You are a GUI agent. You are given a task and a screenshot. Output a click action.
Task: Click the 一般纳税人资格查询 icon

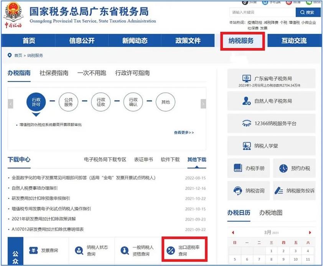[x=124, y=251]
